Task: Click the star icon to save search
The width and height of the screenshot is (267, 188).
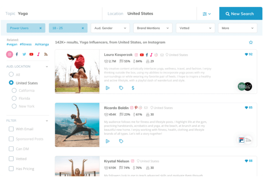Action: [251, 43]
